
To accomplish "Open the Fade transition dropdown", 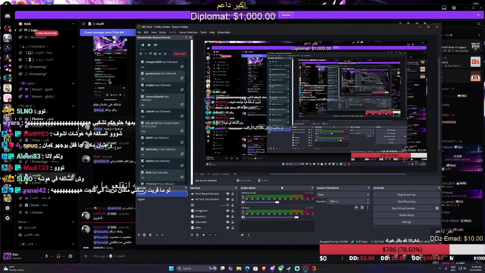I will click(343, 195).
